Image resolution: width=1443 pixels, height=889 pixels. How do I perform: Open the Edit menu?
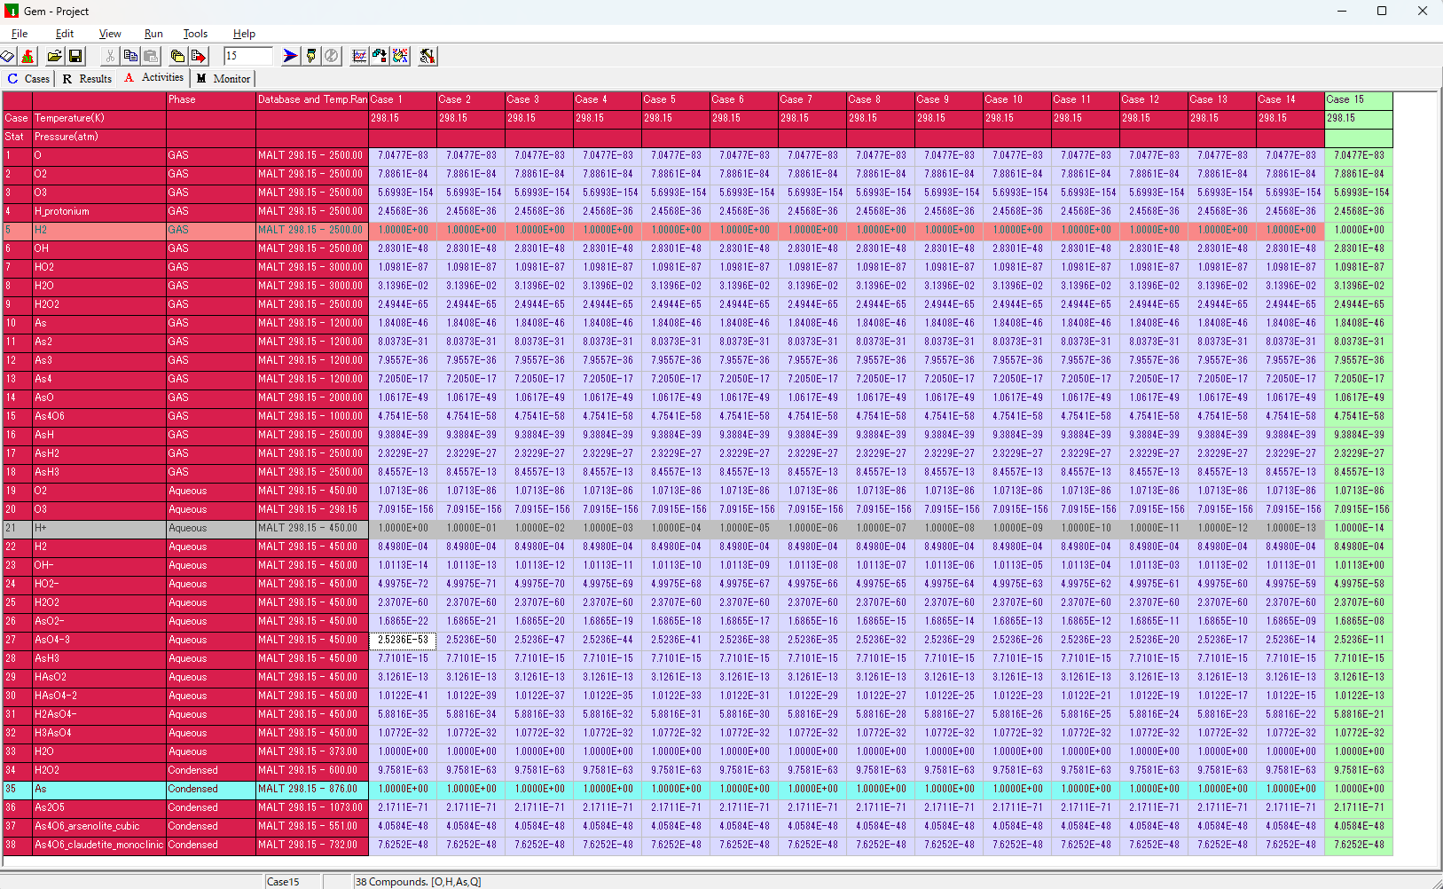(x=65, y=34)
